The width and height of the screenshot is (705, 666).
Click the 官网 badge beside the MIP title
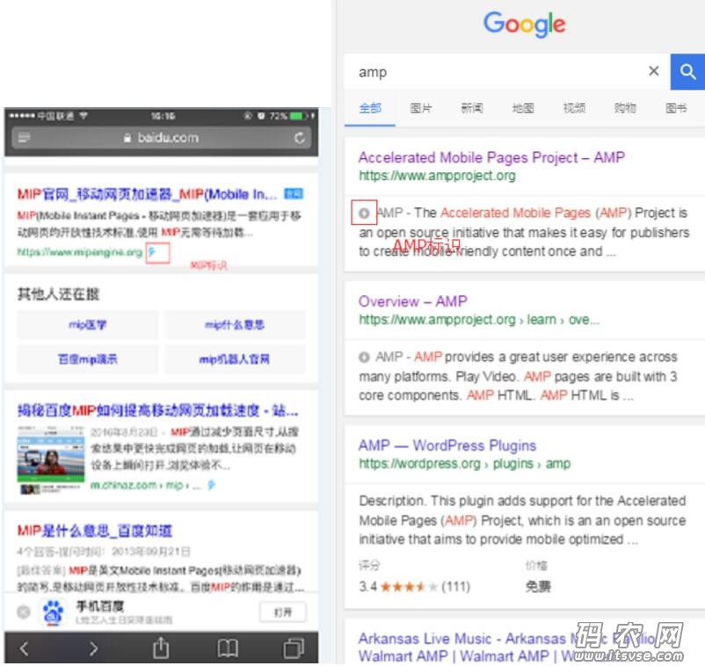pos(294,194)
